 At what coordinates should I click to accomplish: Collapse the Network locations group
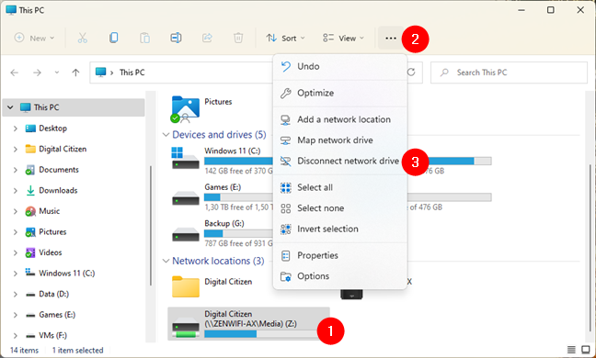166,261
